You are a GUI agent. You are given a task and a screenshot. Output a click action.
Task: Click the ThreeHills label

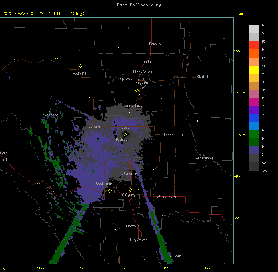(173, 135)
